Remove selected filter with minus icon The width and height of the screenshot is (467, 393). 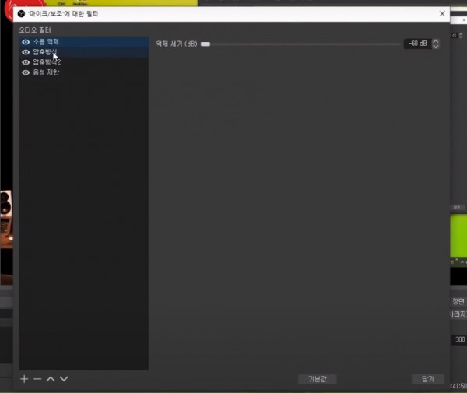[37, 379]
